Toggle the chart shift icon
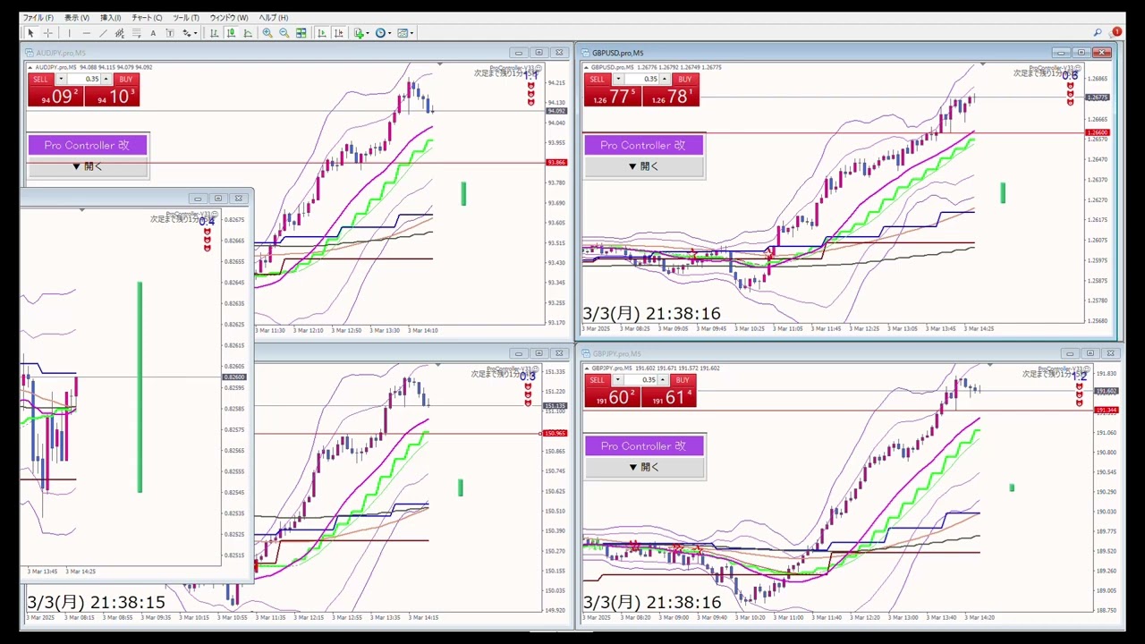This screenshot has height=644, width=1145. click(x=339, y=33)
